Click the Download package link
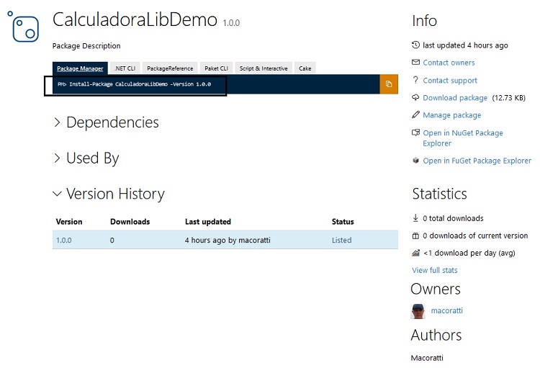This screenshot has height=368, width=540. point(455,98)
